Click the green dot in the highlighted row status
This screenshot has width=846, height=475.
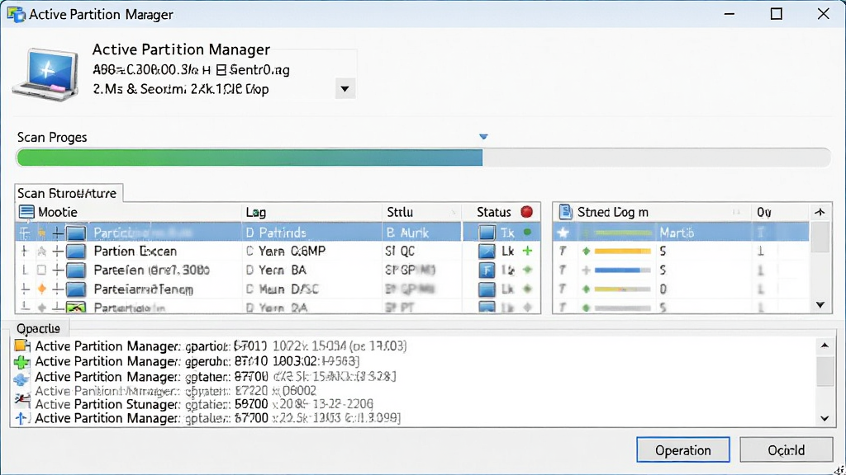click(x=528, y=232)
